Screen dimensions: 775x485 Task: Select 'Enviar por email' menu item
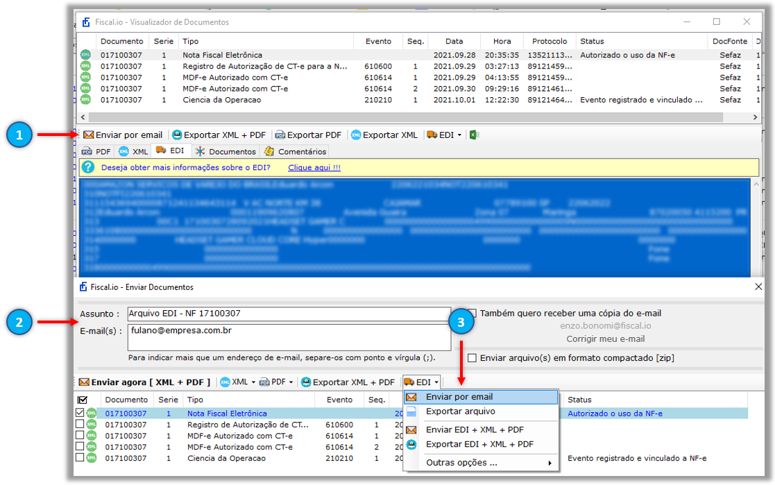(481, 397)
